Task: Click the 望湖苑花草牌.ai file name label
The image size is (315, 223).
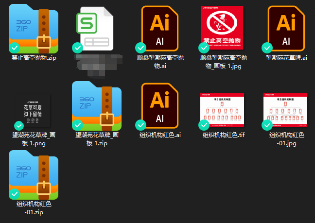Action: click(286, 58)
